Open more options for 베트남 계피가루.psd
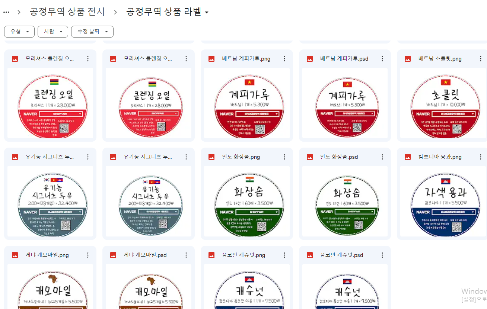Image resolution: width=487 pixels, height=309 pixels. pyautogui.click(x=382, y=59)
